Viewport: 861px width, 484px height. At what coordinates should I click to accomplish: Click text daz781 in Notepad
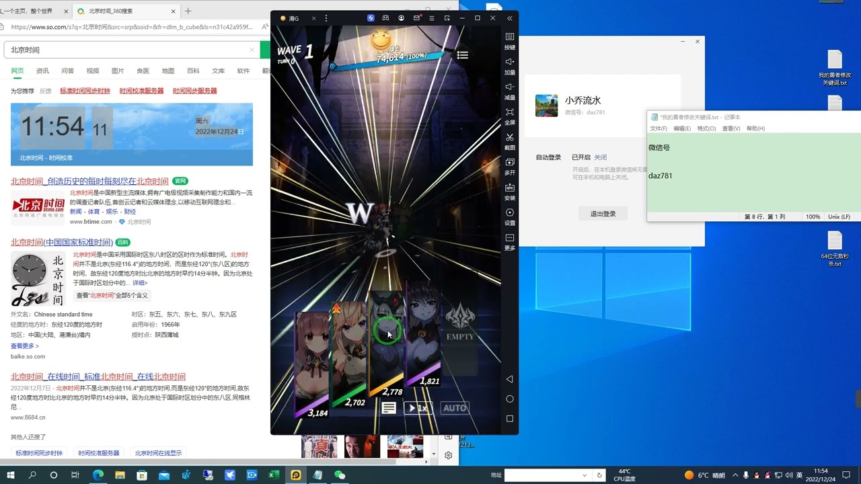point(661,176)
